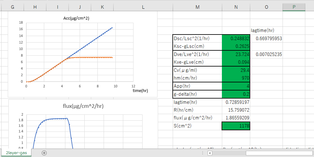
Task: Select cell with value 0.2
Action: [x=236, y=94]
